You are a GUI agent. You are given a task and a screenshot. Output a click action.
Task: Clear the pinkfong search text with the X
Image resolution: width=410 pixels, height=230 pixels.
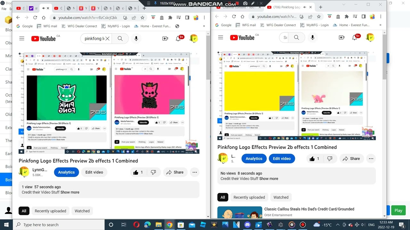[x=108, y=39]
